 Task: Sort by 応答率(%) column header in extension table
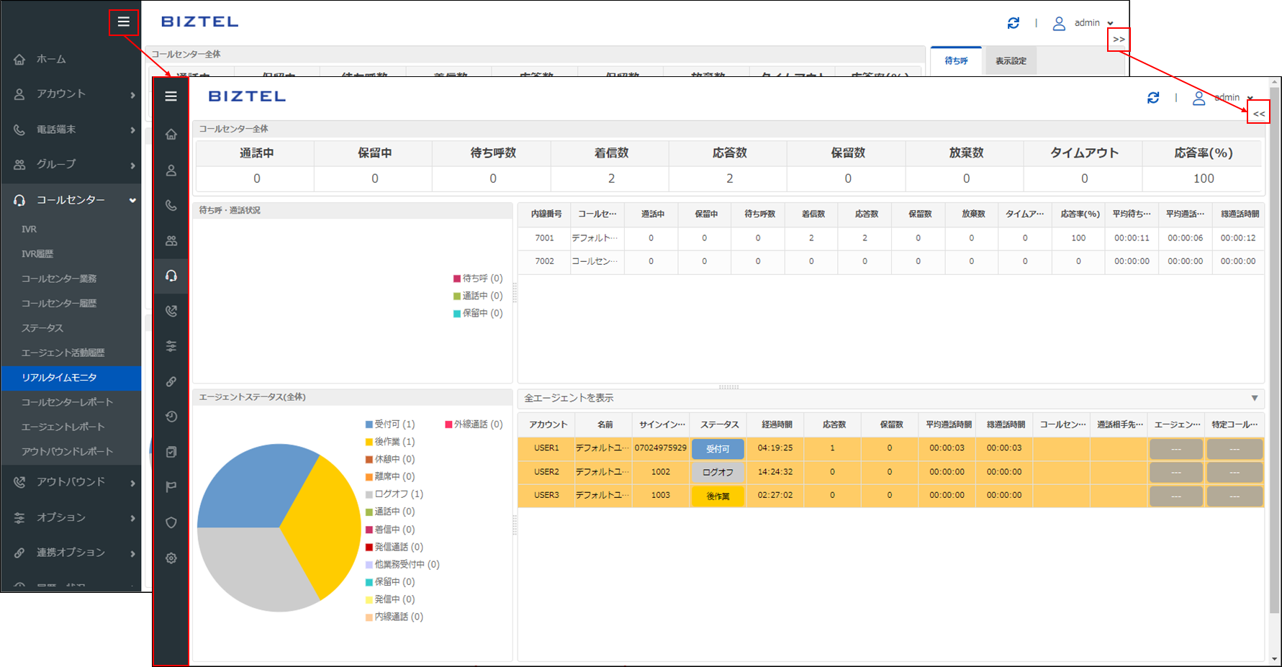(1080, 214)
